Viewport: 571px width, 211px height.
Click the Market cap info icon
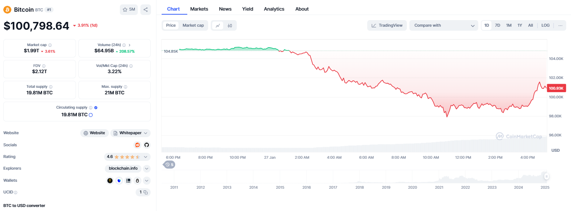(50, 45)
